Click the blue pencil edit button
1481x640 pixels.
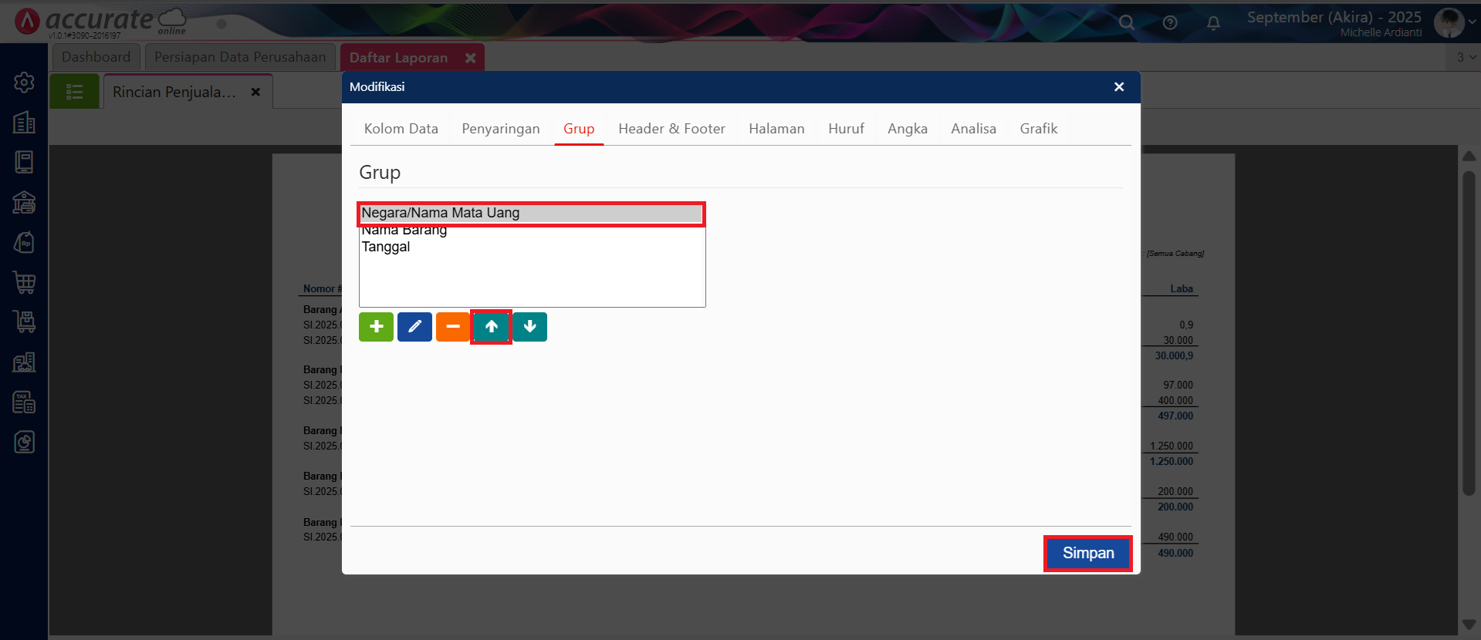tap(414, 327)
